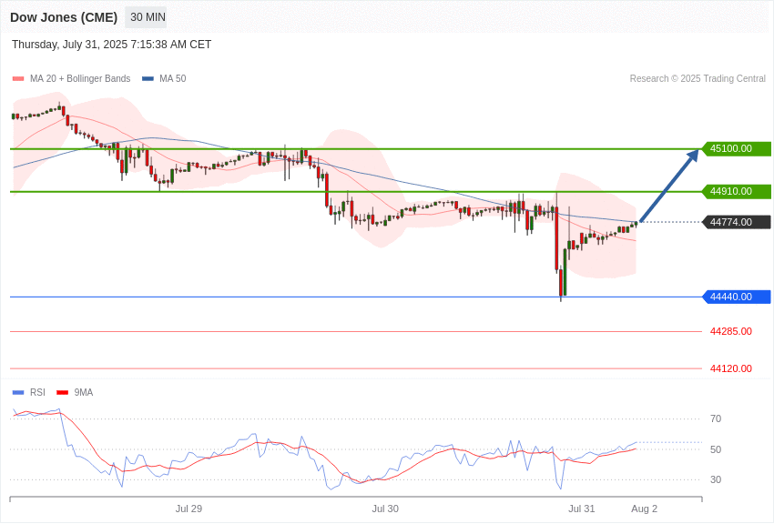Click the 45100.00 resistance price tag

pos(736,148)
